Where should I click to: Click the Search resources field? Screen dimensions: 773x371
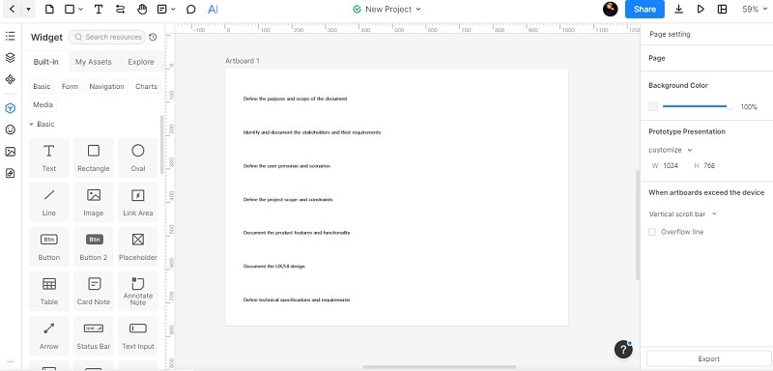pyautogui.click(x=107, y=37)
